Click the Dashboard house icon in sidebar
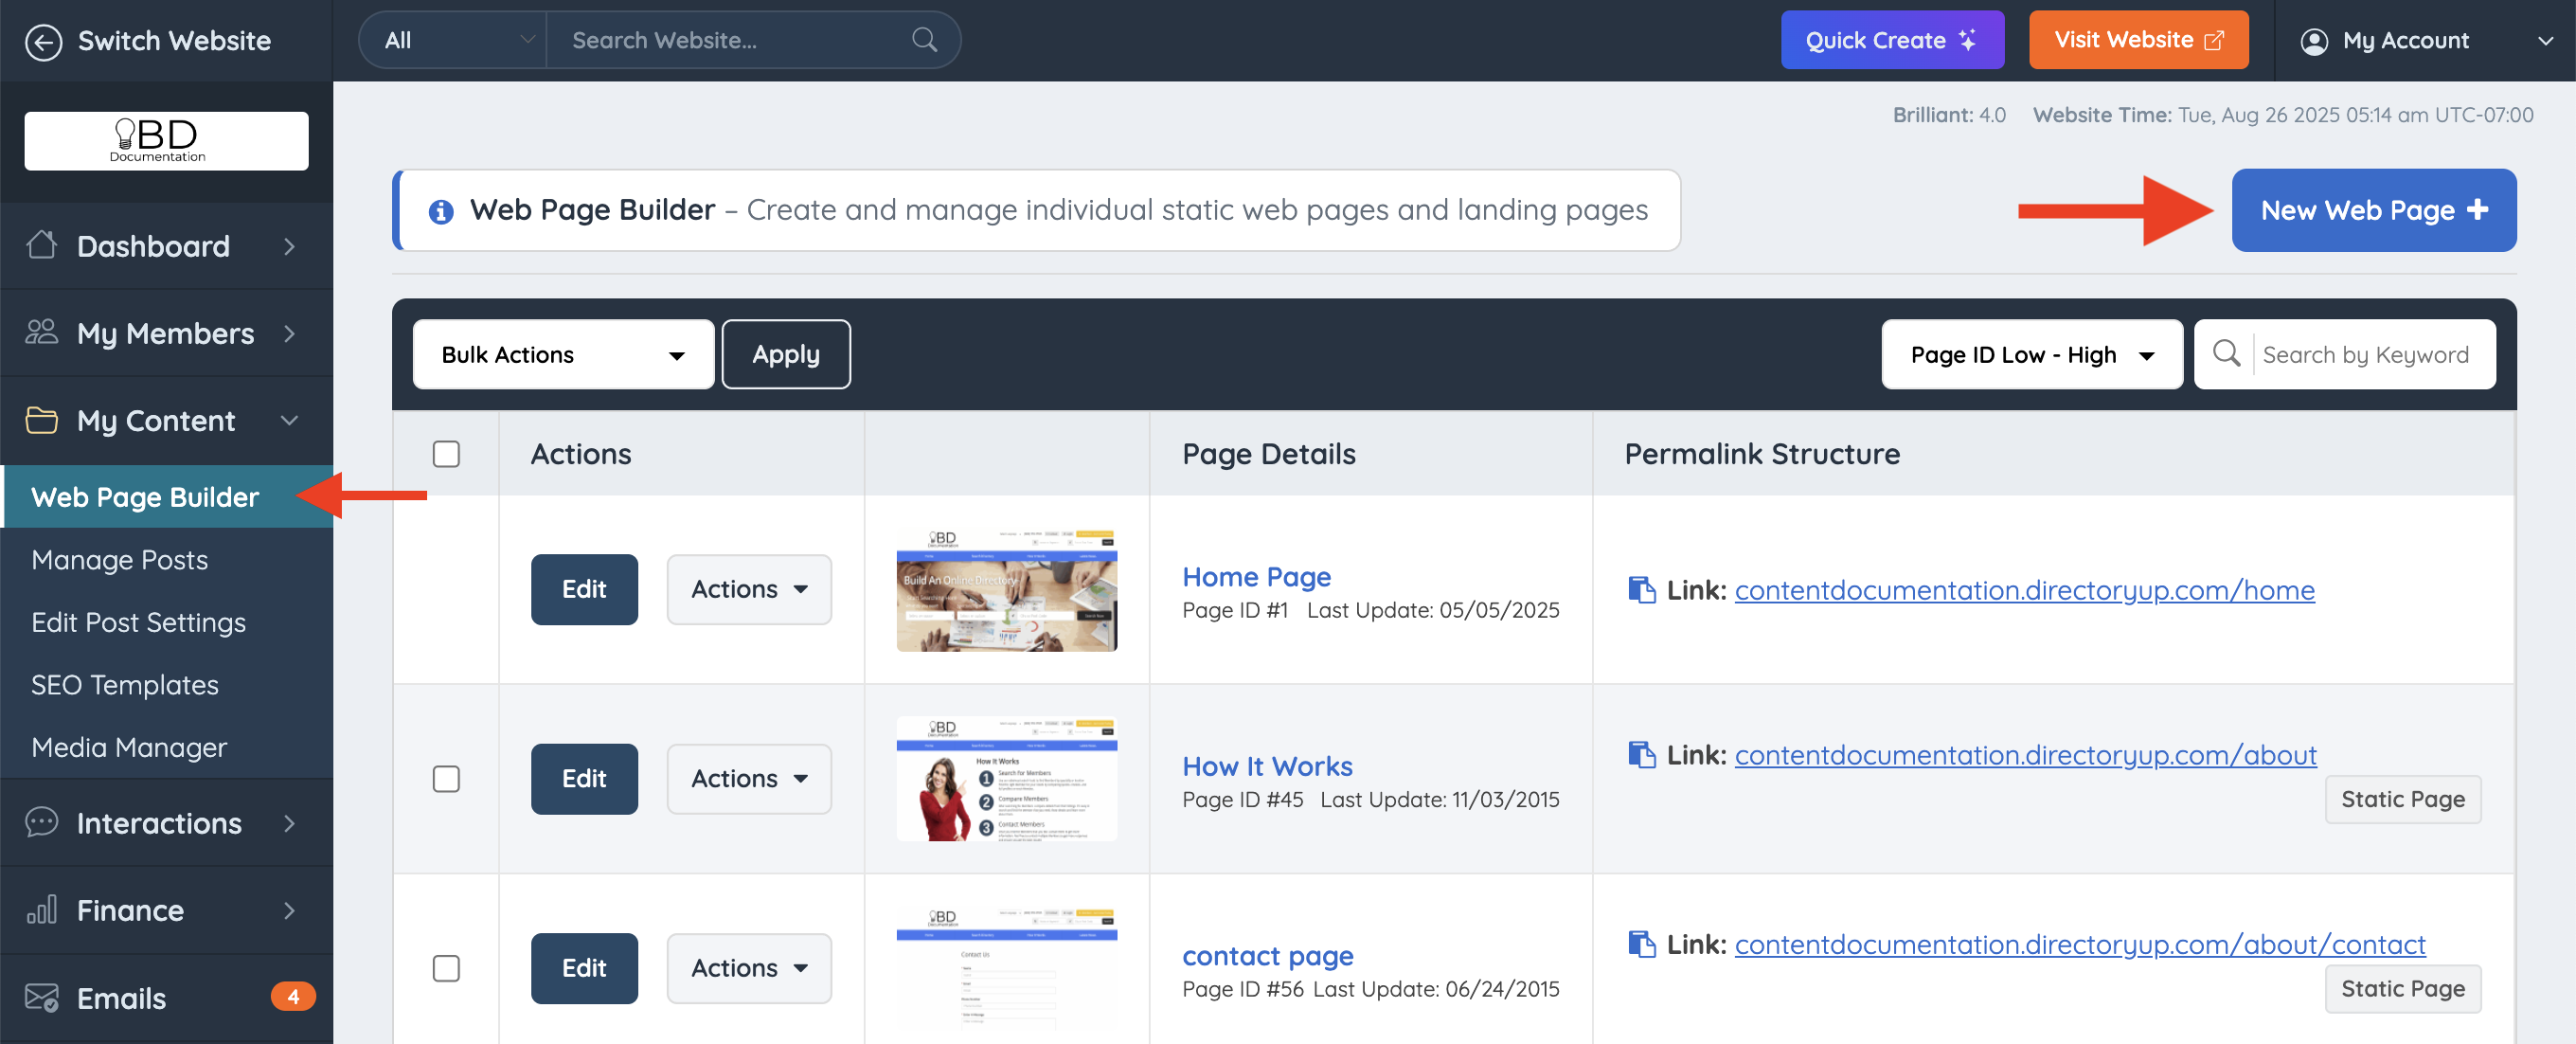Image resolution: width=2576 pixels, height=1044 pixels. (x=42, y=245)
